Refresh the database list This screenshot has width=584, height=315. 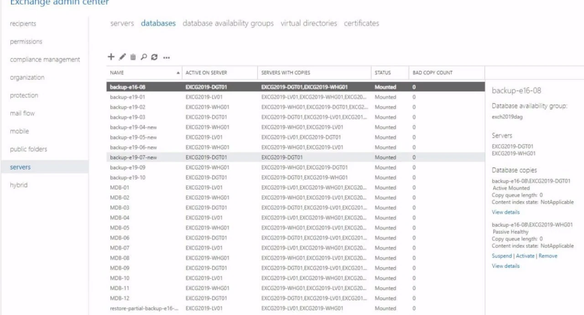(154, 57)
